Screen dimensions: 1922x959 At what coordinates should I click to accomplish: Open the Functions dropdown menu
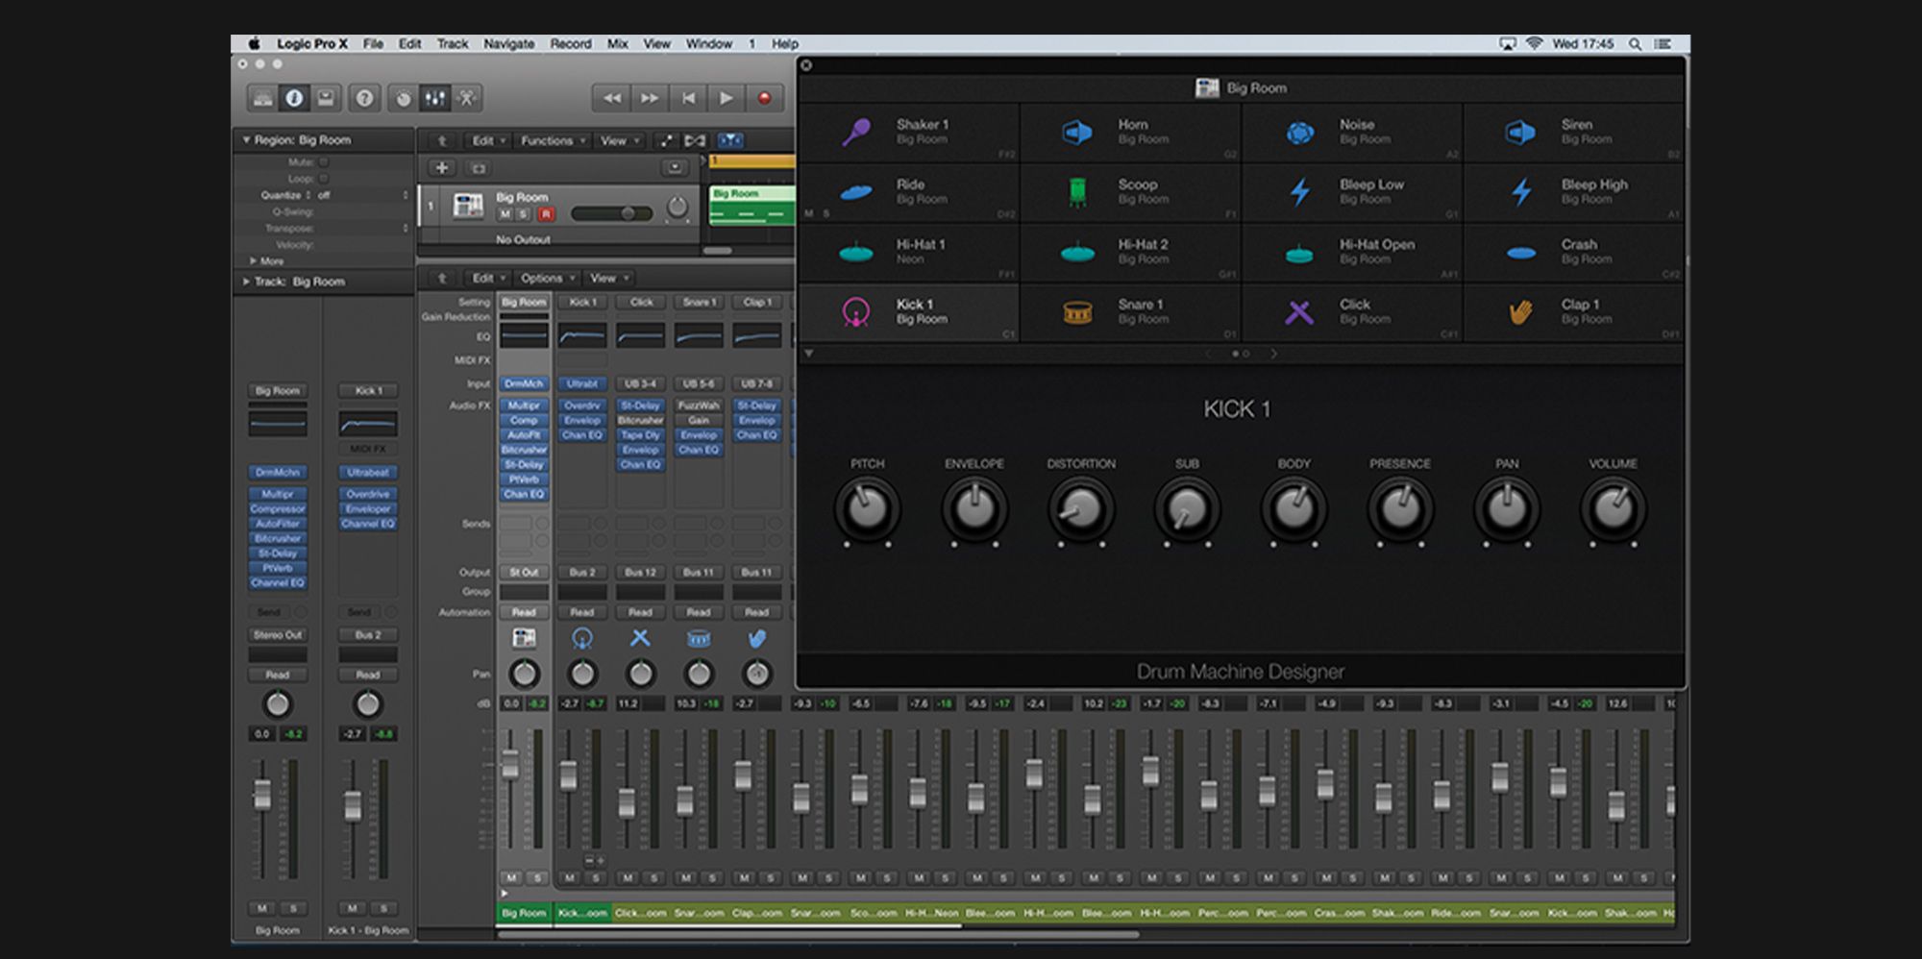click(x=553, y=140)
